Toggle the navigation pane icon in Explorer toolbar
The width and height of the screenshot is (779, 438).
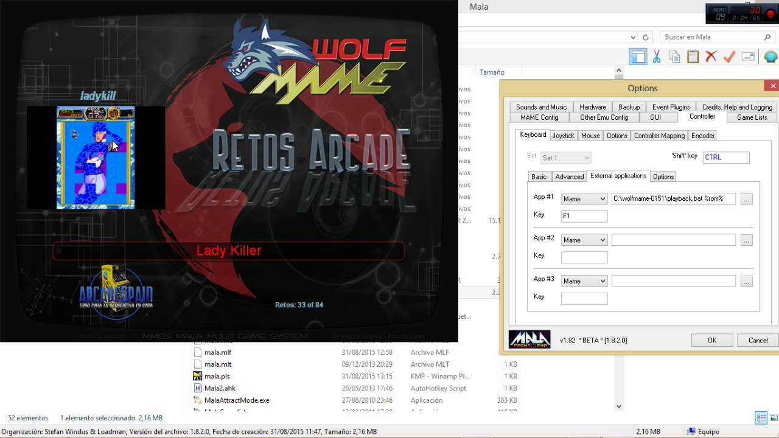click(638, 57)
